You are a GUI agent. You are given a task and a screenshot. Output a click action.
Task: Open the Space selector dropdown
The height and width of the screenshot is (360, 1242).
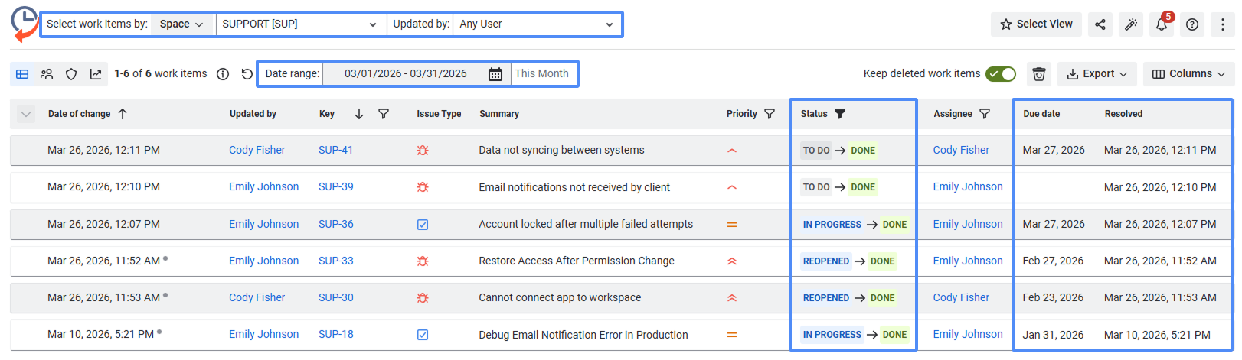(x=182, y=24)
